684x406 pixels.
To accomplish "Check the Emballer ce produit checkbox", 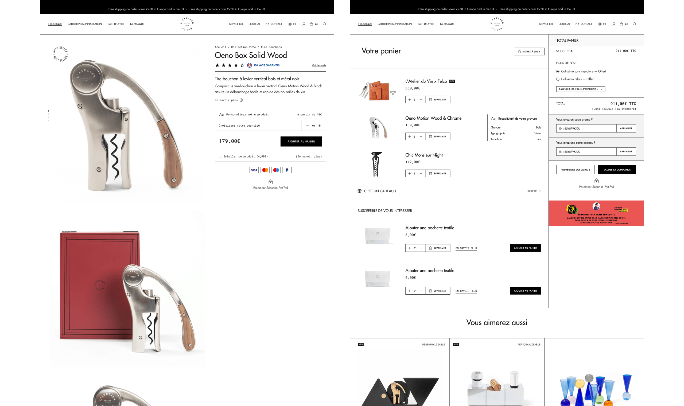I will [220, 157].
